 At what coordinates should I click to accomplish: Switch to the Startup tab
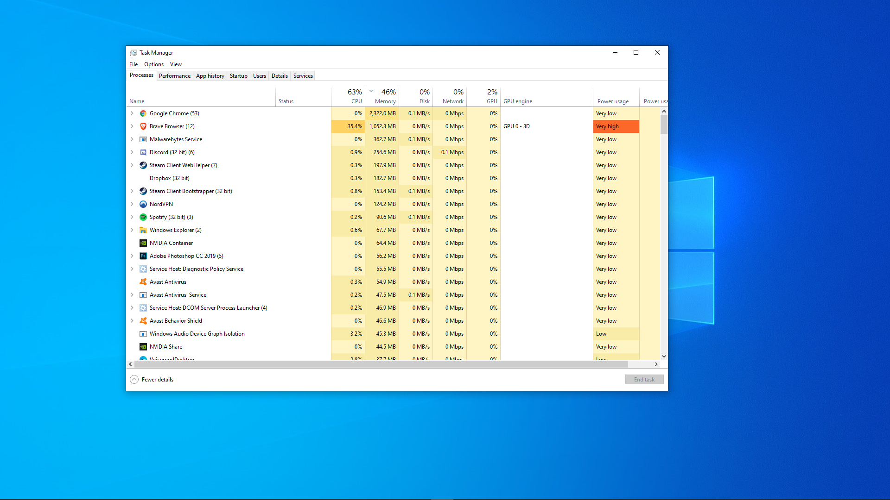(x=239, y=76)
